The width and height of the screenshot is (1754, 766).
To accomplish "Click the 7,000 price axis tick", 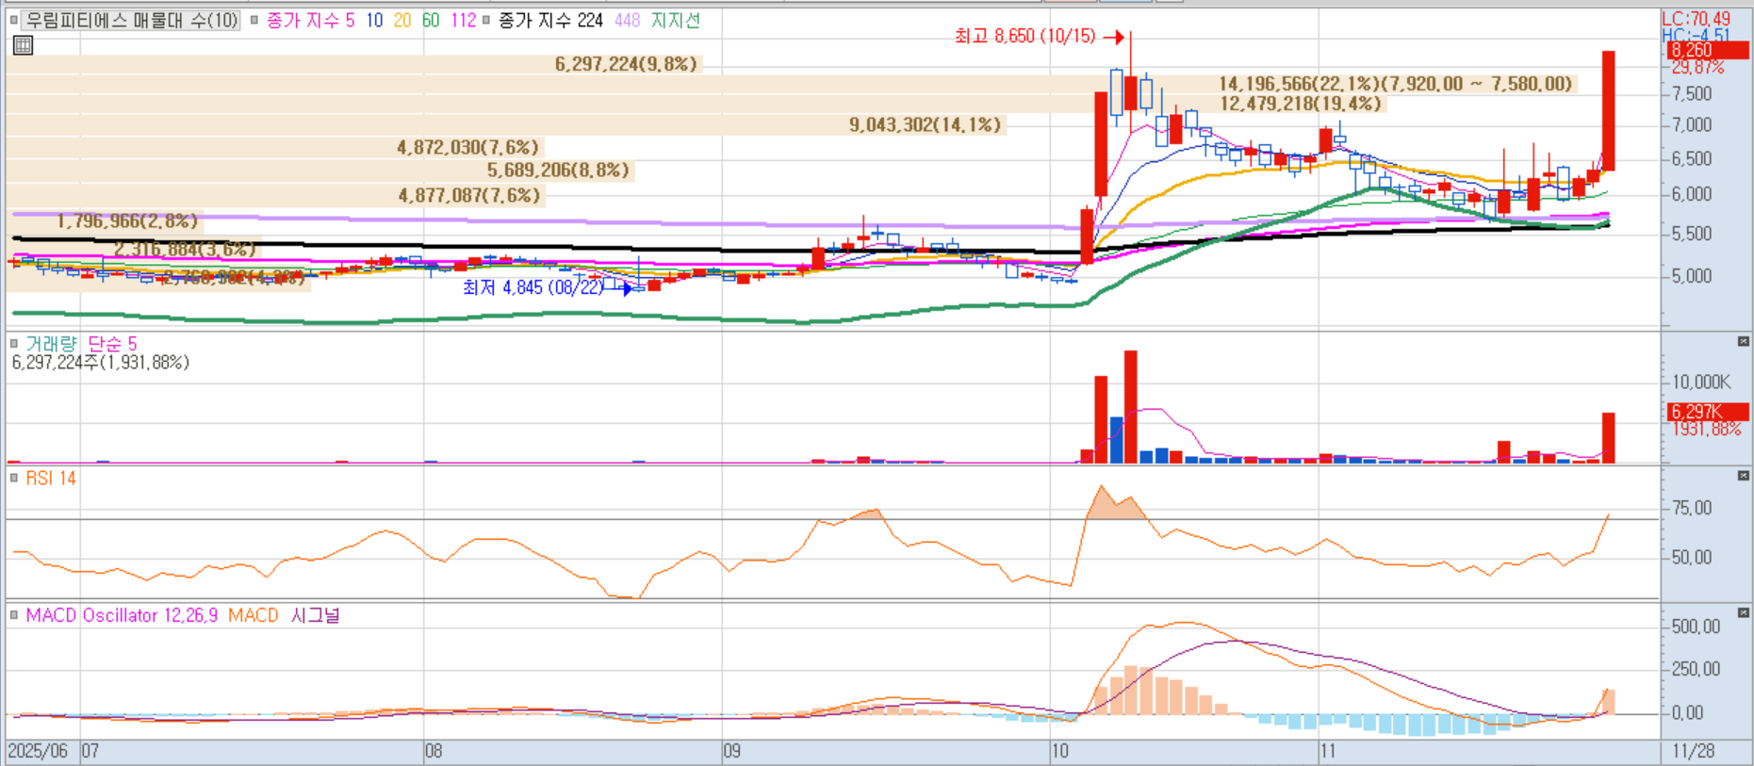I will (1692, 124).
